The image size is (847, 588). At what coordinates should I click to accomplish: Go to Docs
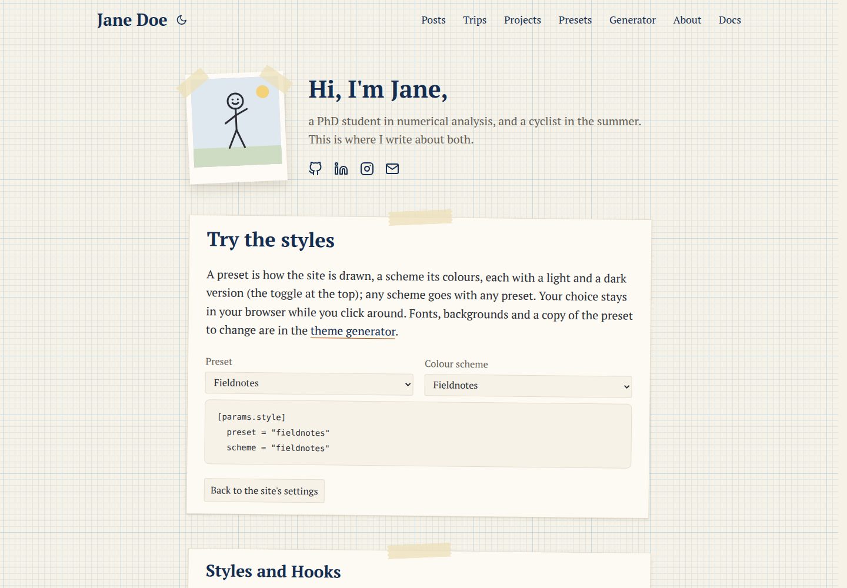730,20
